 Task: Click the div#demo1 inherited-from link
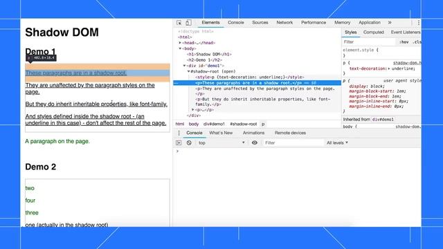[x=383, y=120]
